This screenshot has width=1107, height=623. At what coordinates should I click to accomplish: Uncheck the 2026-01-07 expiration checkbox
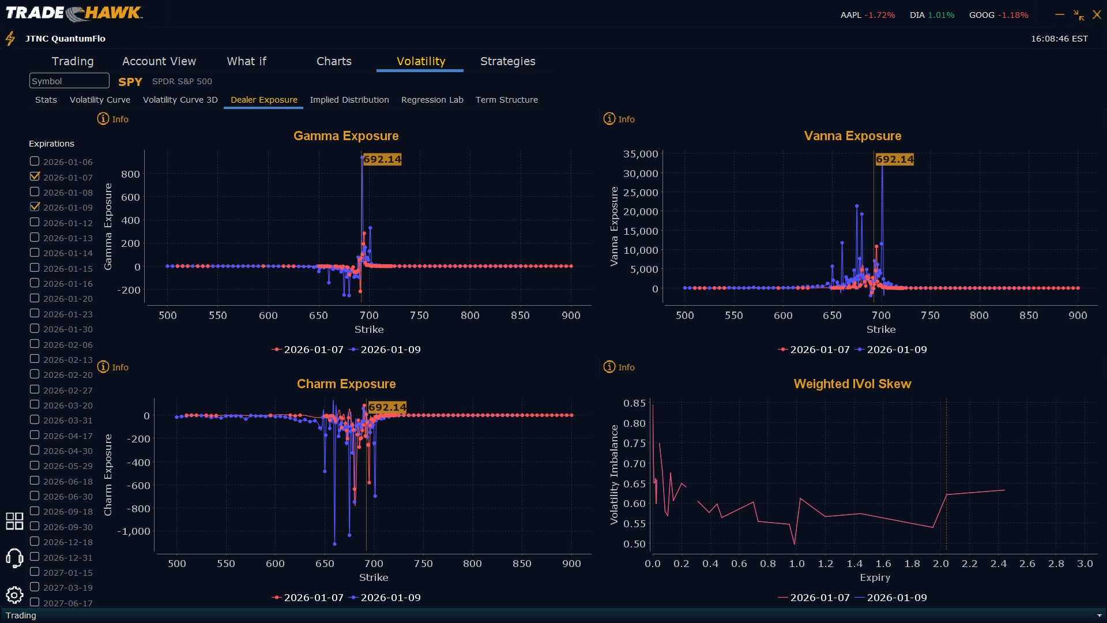point(35,177)
